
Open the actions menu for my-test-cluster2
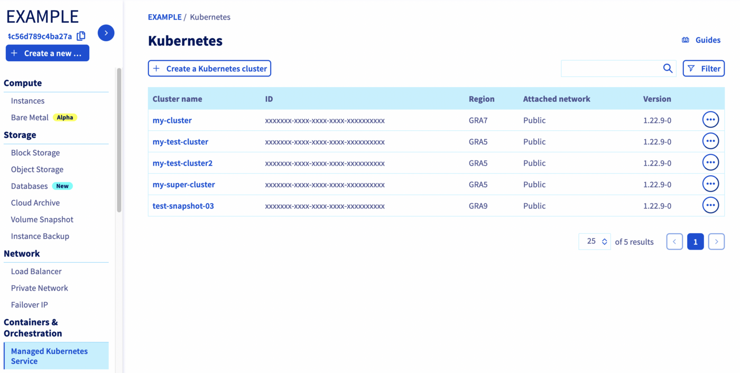point(710,162)
